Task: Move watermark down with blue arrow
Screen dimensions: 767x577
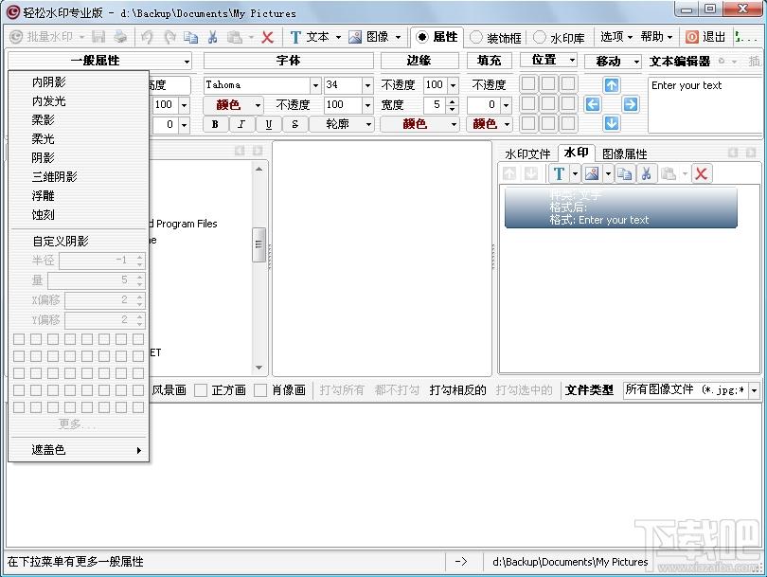Action: pos(612,123)
